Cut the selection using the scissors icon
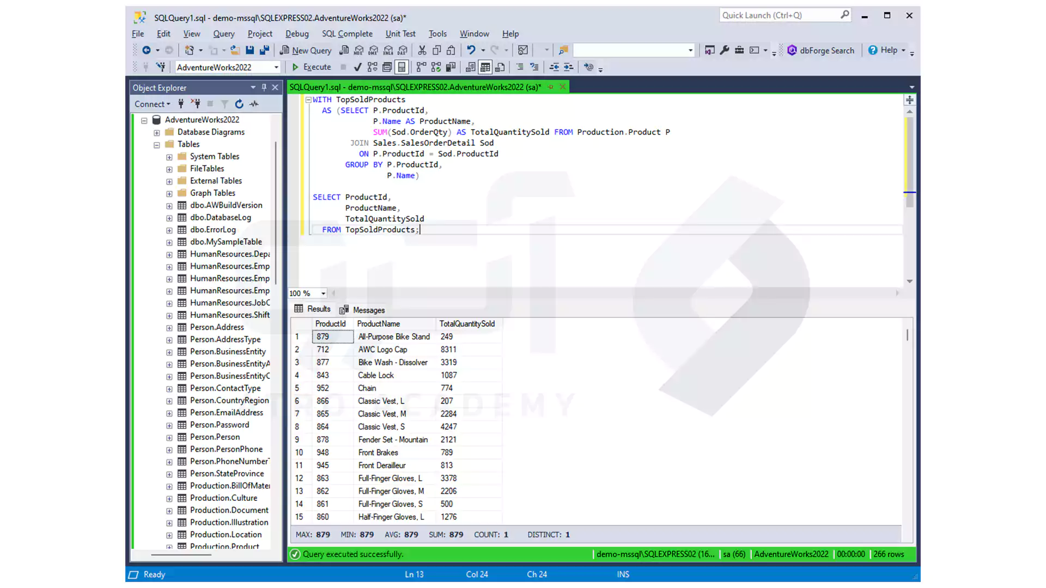Viewport: 1046px width, 588px height. tap(422, 50)
